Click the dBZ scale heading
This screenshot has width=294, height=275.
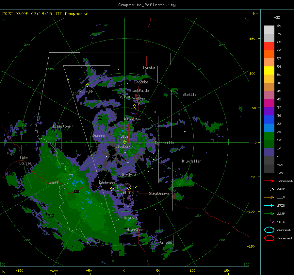277,17
